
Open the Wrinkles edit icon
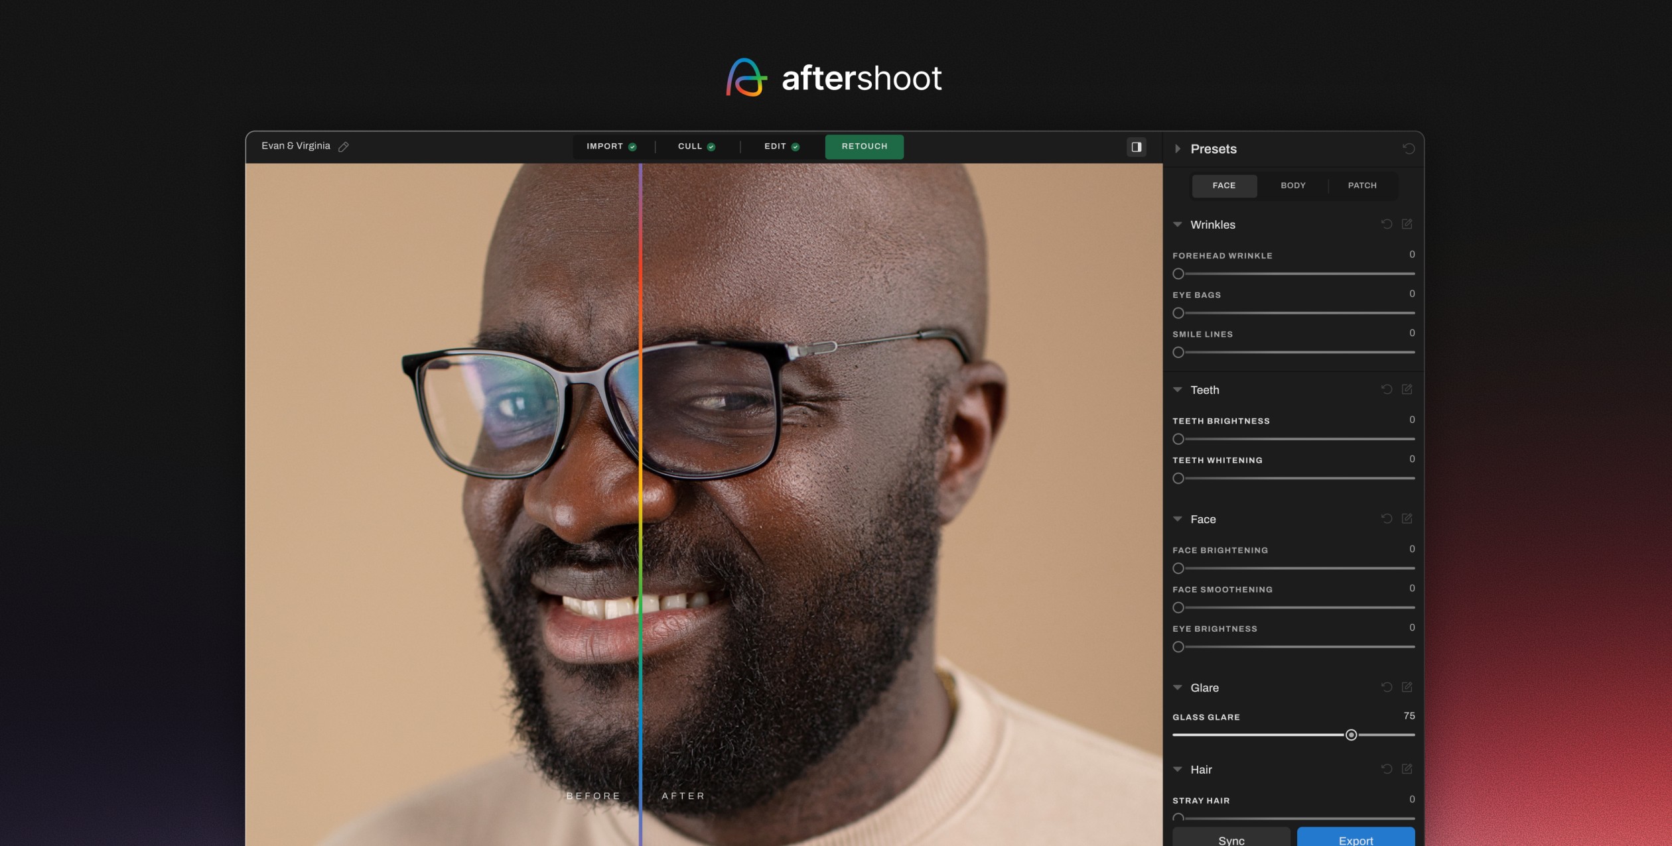pyautogui.click(x=1407, y=224)
